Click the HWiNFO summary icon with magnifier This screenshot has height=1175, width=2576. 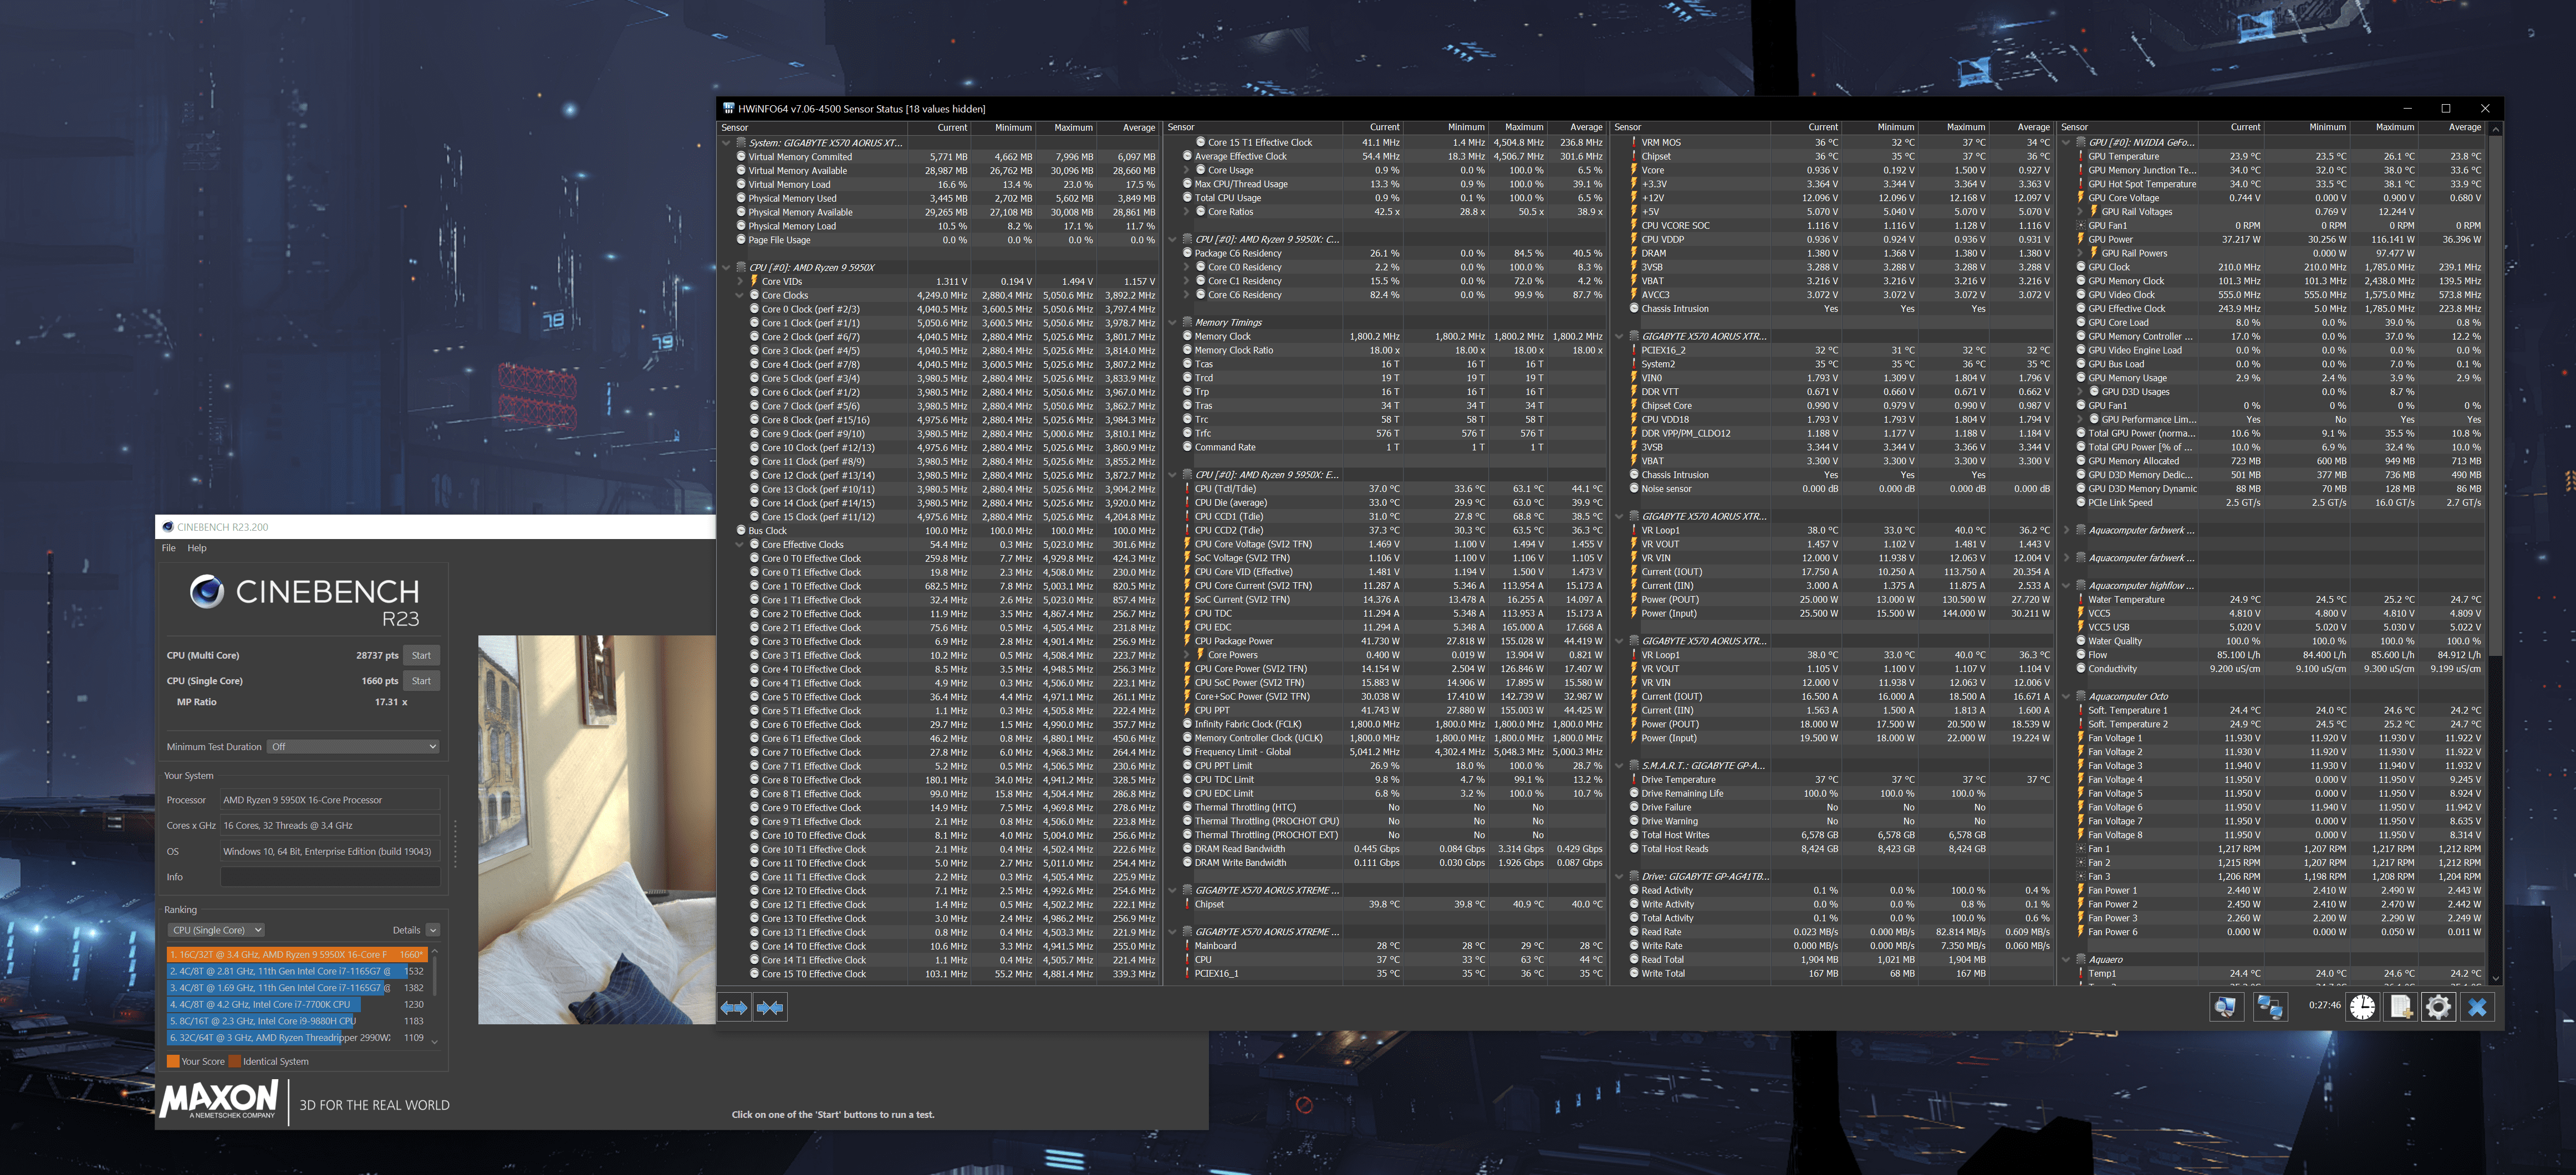[2225, 1007]
